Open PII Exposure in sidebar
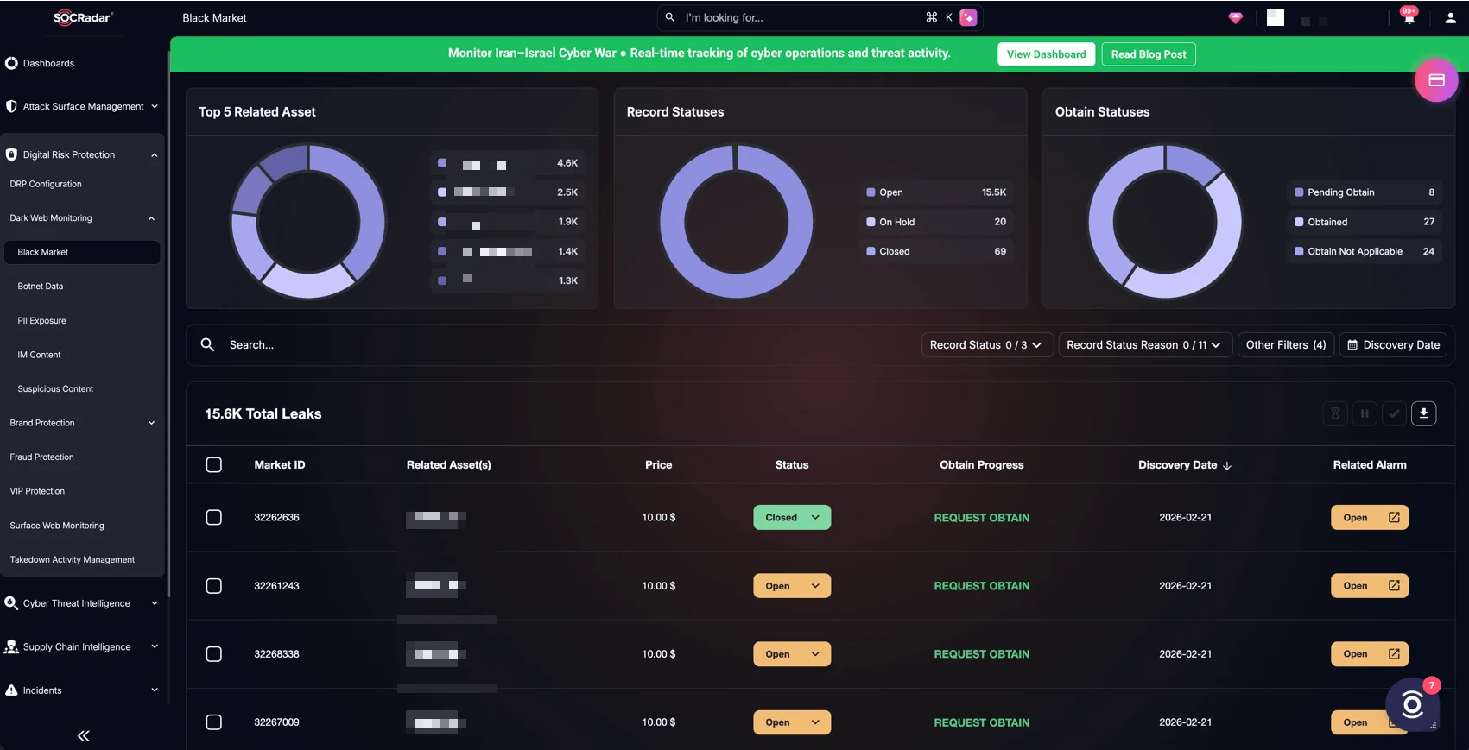The image size is (1469, 750). (x=41, y=321)
